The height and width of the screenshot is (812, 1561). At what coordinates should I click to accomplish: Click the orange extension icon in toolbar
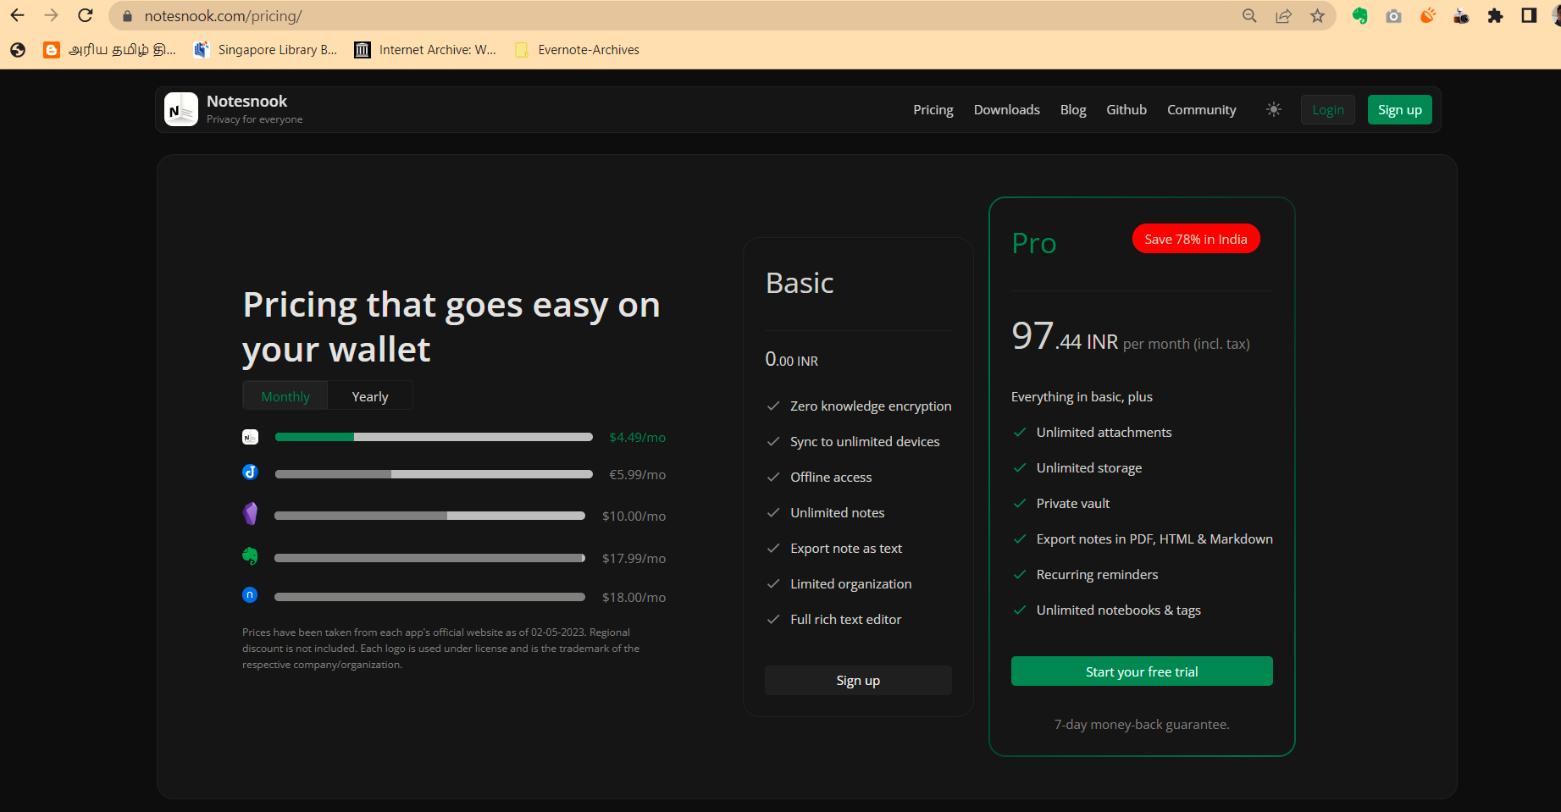coord(1427,16)
